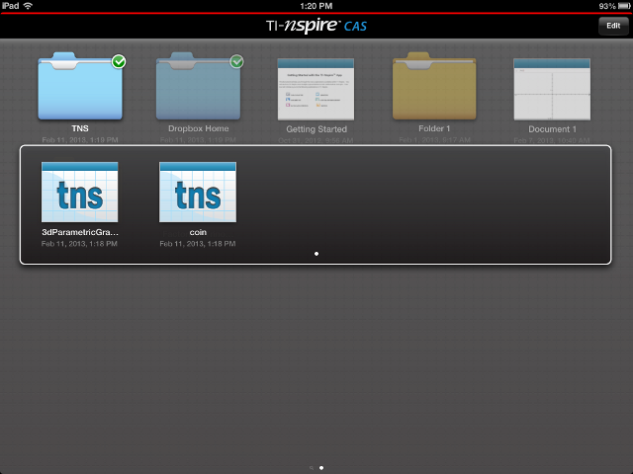Image resolution: width=633 pixels, height=474 pixels.
Task: Tap the "Folder 1" name label
Action: click(x=435, y=129)
